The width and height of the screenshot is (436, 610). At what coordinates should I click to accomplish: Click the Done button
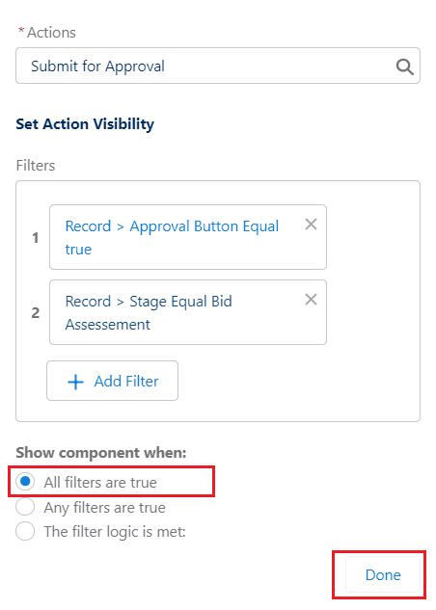(x=383, y=574)
